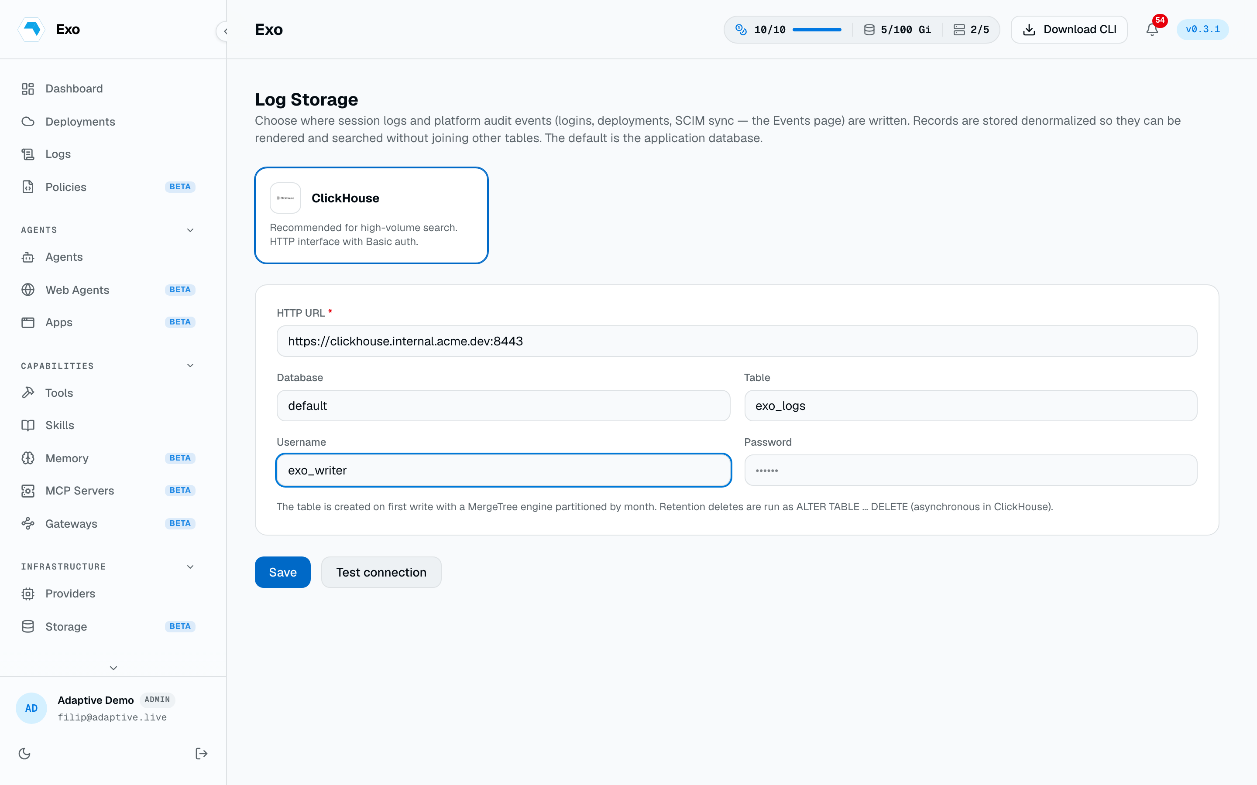Click the Gateways icon
Image resolution: width=1257 pixels, height=785 pixels.
tap(28, 523)
